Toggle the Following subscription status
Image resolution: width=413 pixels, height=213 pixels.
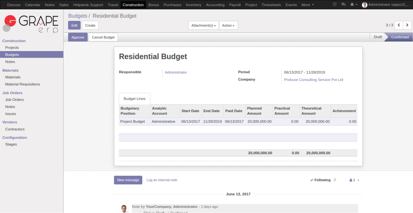(x=320, y=180)
